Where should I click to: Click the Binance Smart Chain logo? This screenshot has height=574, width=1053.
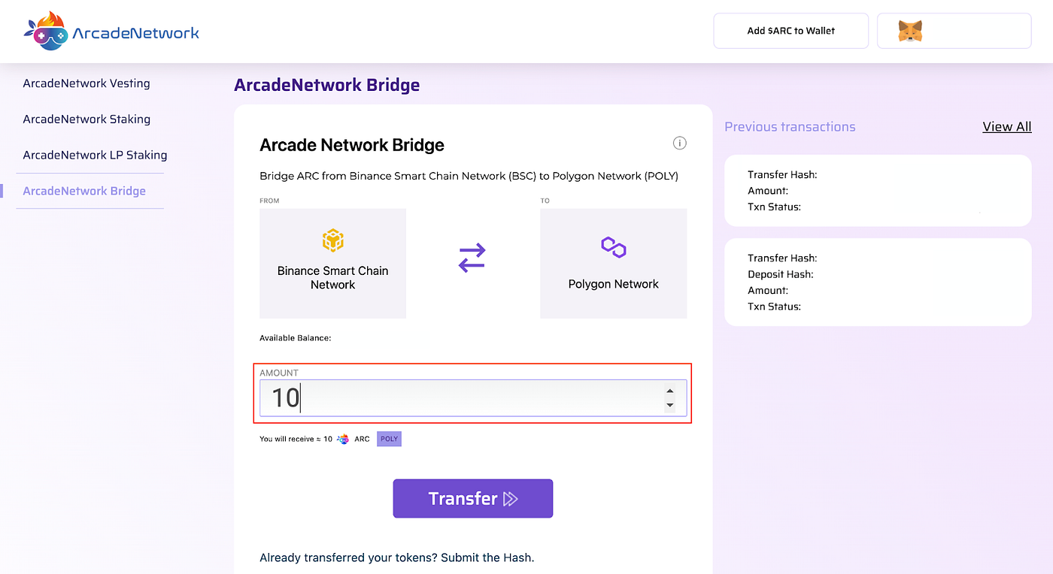point(332,241)
